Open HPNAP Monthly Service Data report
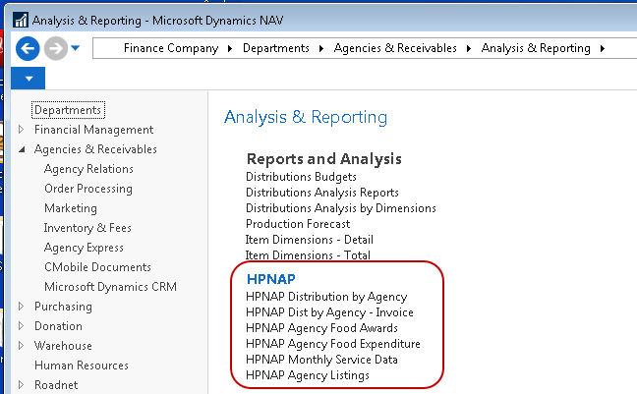637x394 pixels. pyautogui.click(x=321, y=360)
